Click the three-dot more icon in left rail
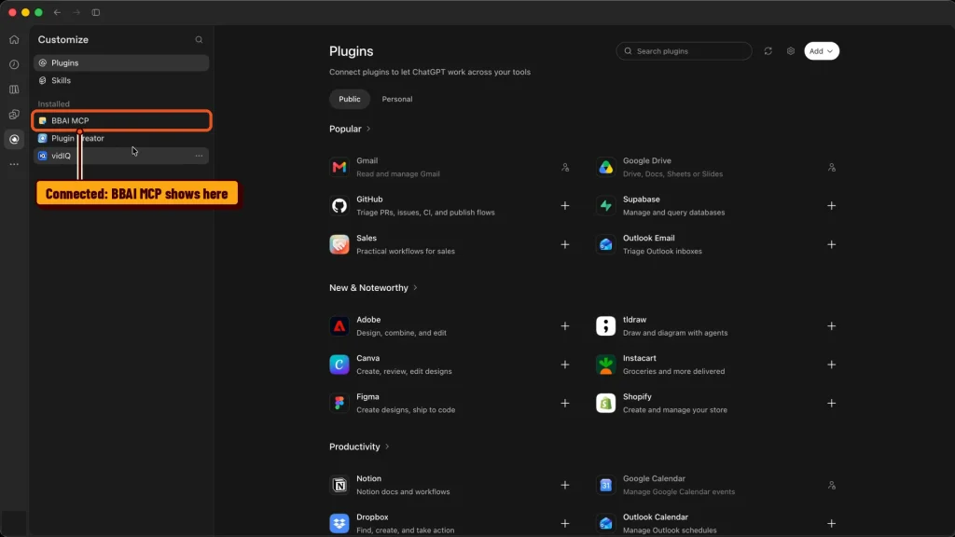 coord(14,164)
